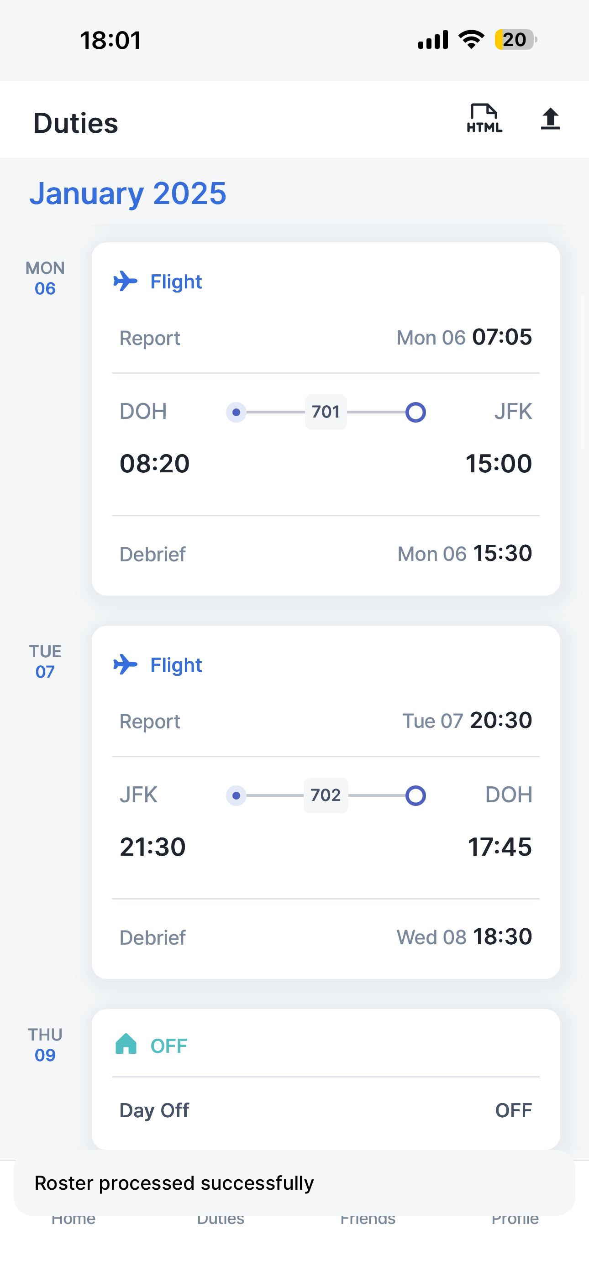Tap the flight number 702 badge
This screenshot has height=1276, width=589.
(x=326, y=795)
